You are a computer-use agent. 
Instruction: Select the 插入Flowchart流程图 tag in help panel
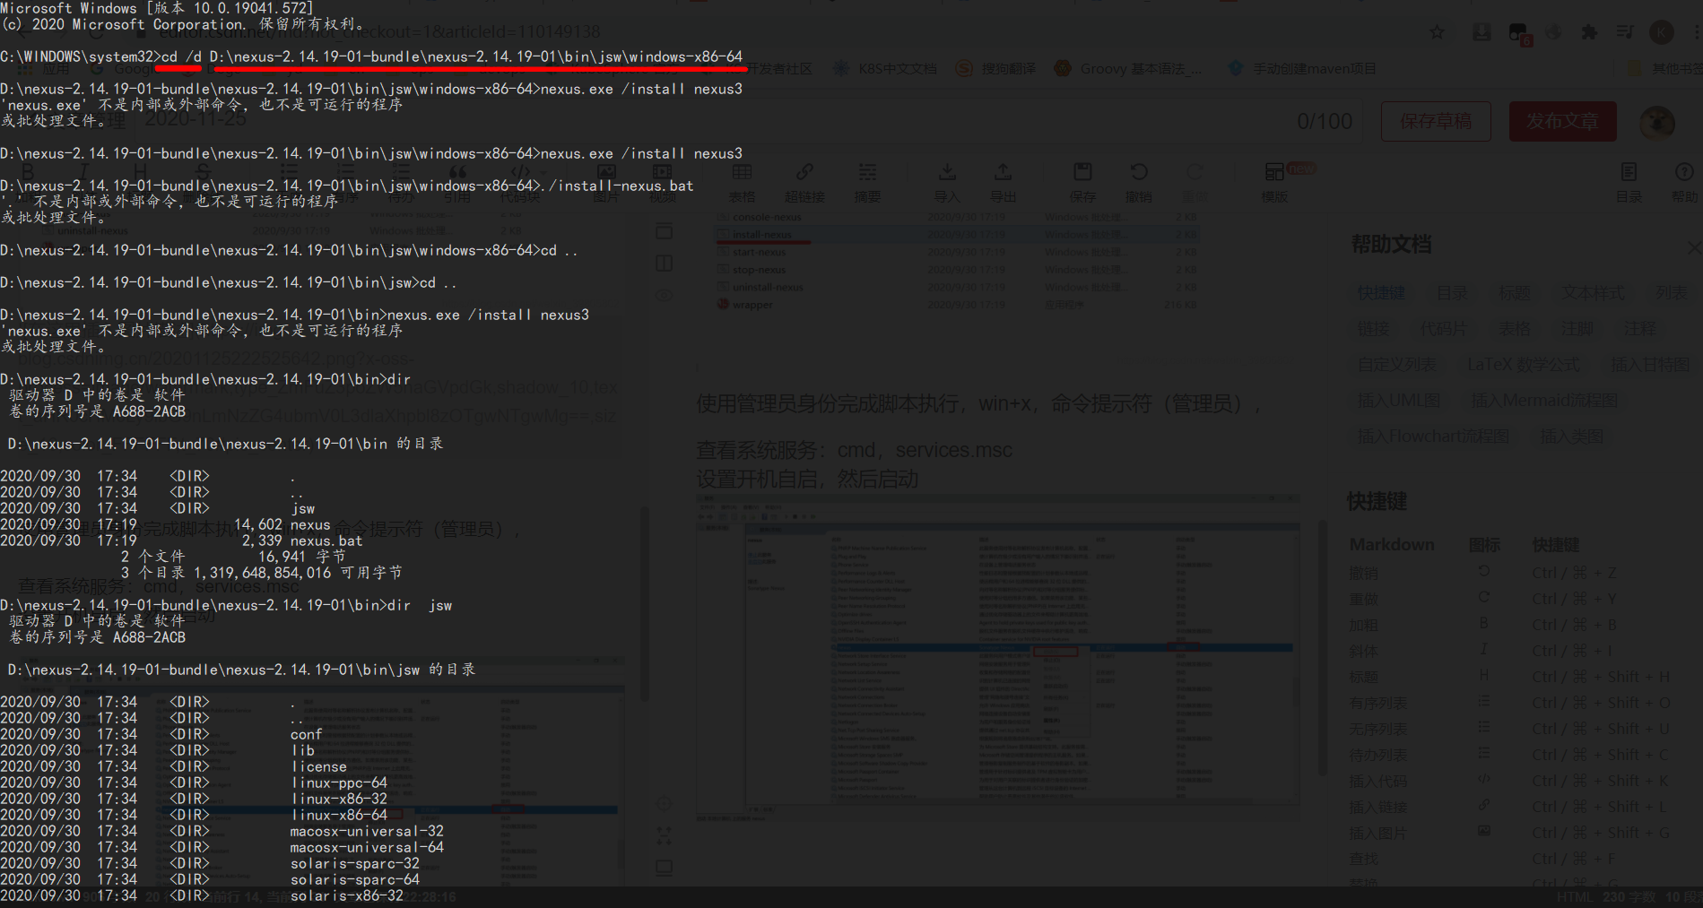[1433, 437]
